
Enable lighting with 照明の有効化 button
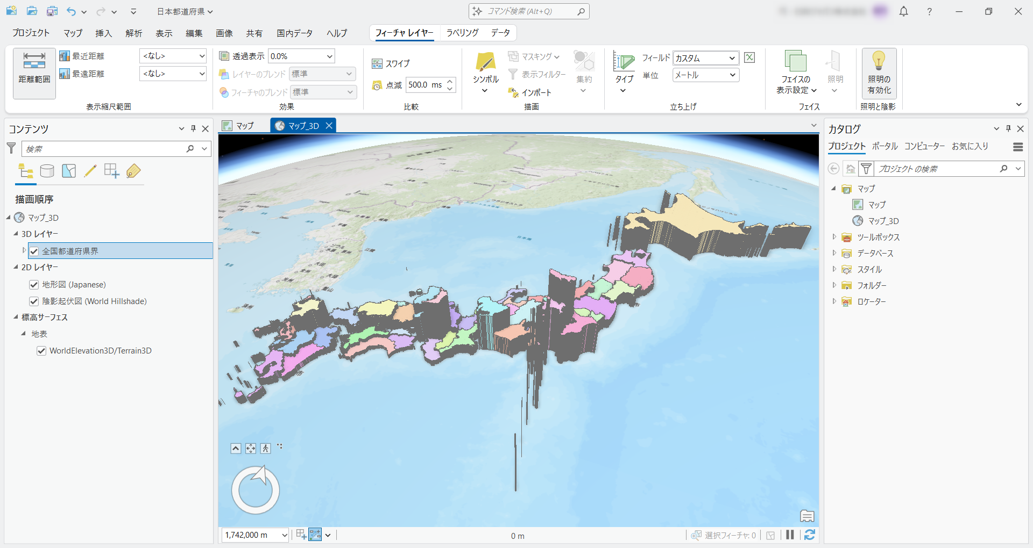(x=879, y=73)
